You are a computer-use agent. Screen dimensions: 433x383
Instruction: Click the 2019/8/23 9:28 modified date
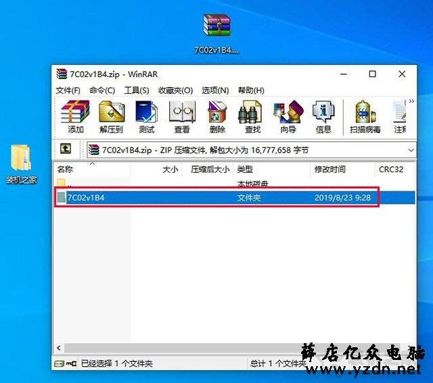coord(342,198)
